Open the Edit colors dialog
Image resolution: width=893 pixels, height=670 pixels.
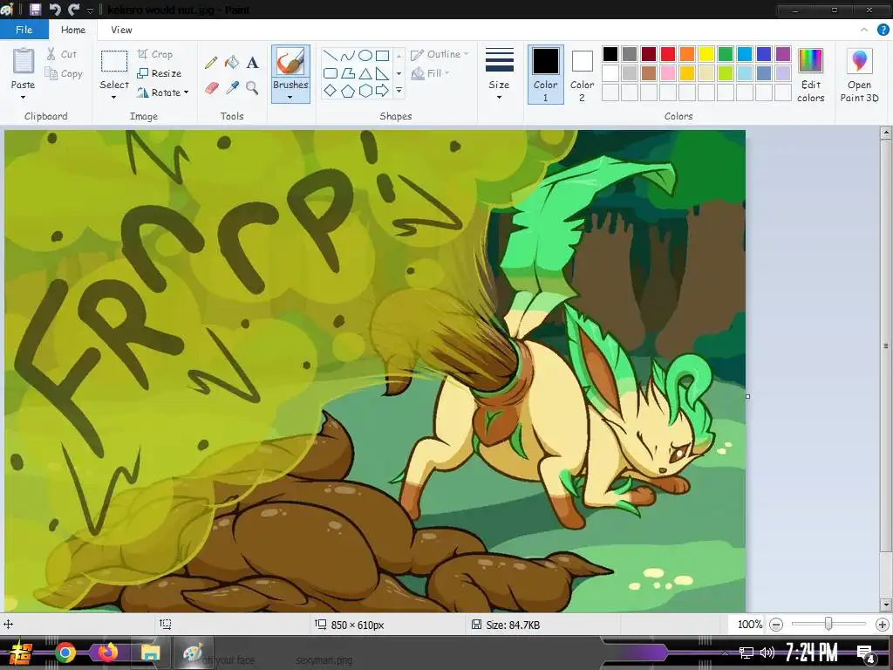click(x=810, y=75)
